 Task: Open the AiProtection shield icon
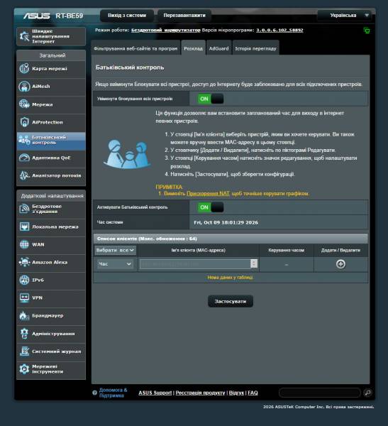24,122
